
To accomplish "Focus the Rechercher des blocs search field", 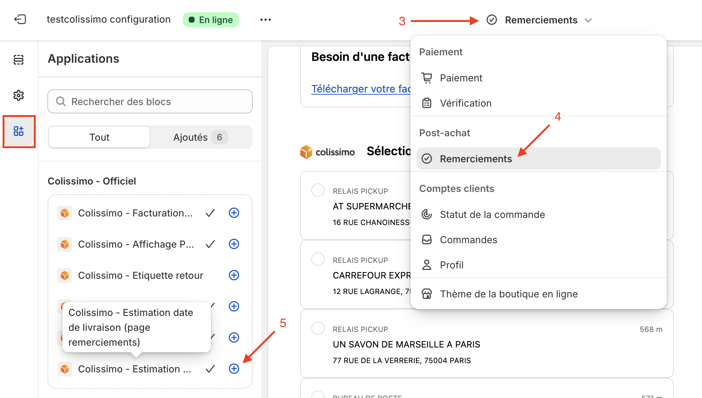I will click(x=150, y=101).
